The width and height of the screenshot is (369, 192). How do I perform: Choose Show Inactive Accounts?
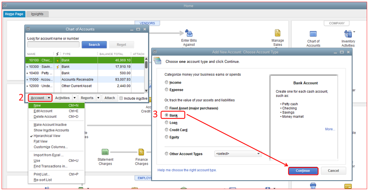pyautogui.click(x=56, y=130)
